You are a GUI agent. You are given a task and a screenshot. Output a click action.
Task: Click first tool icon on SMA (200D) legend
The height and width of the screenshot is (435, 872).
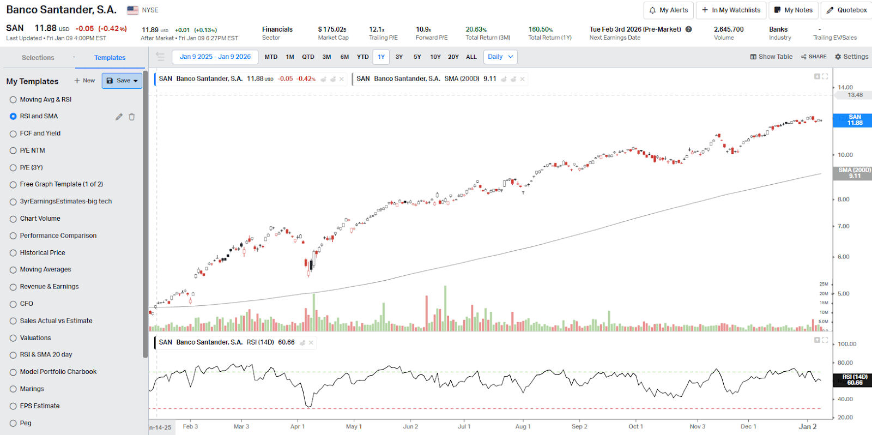click(x=504, y=79)
